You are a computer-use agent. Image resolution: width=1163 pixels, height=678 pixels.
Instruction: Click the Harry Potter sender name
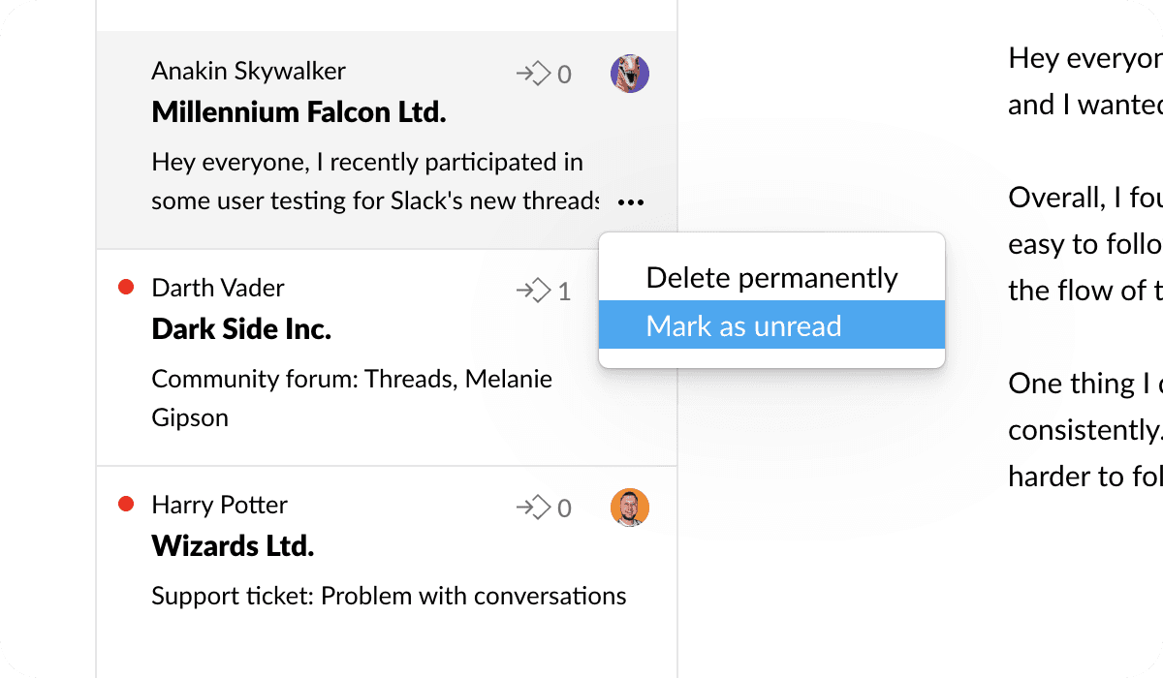pyautogui.click(x=220, y=505)
